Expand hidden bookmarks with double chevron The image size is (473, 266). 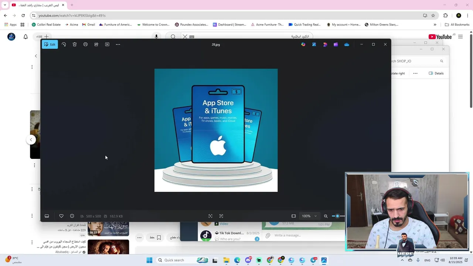pos(435,25)
